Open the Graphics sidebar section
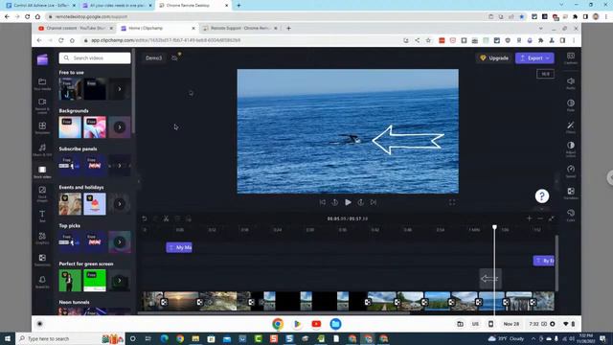613x345 pixels. click(42, 238)
